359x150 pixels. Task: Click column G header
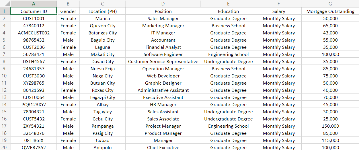pyautogui.click(x=330, y=4)
